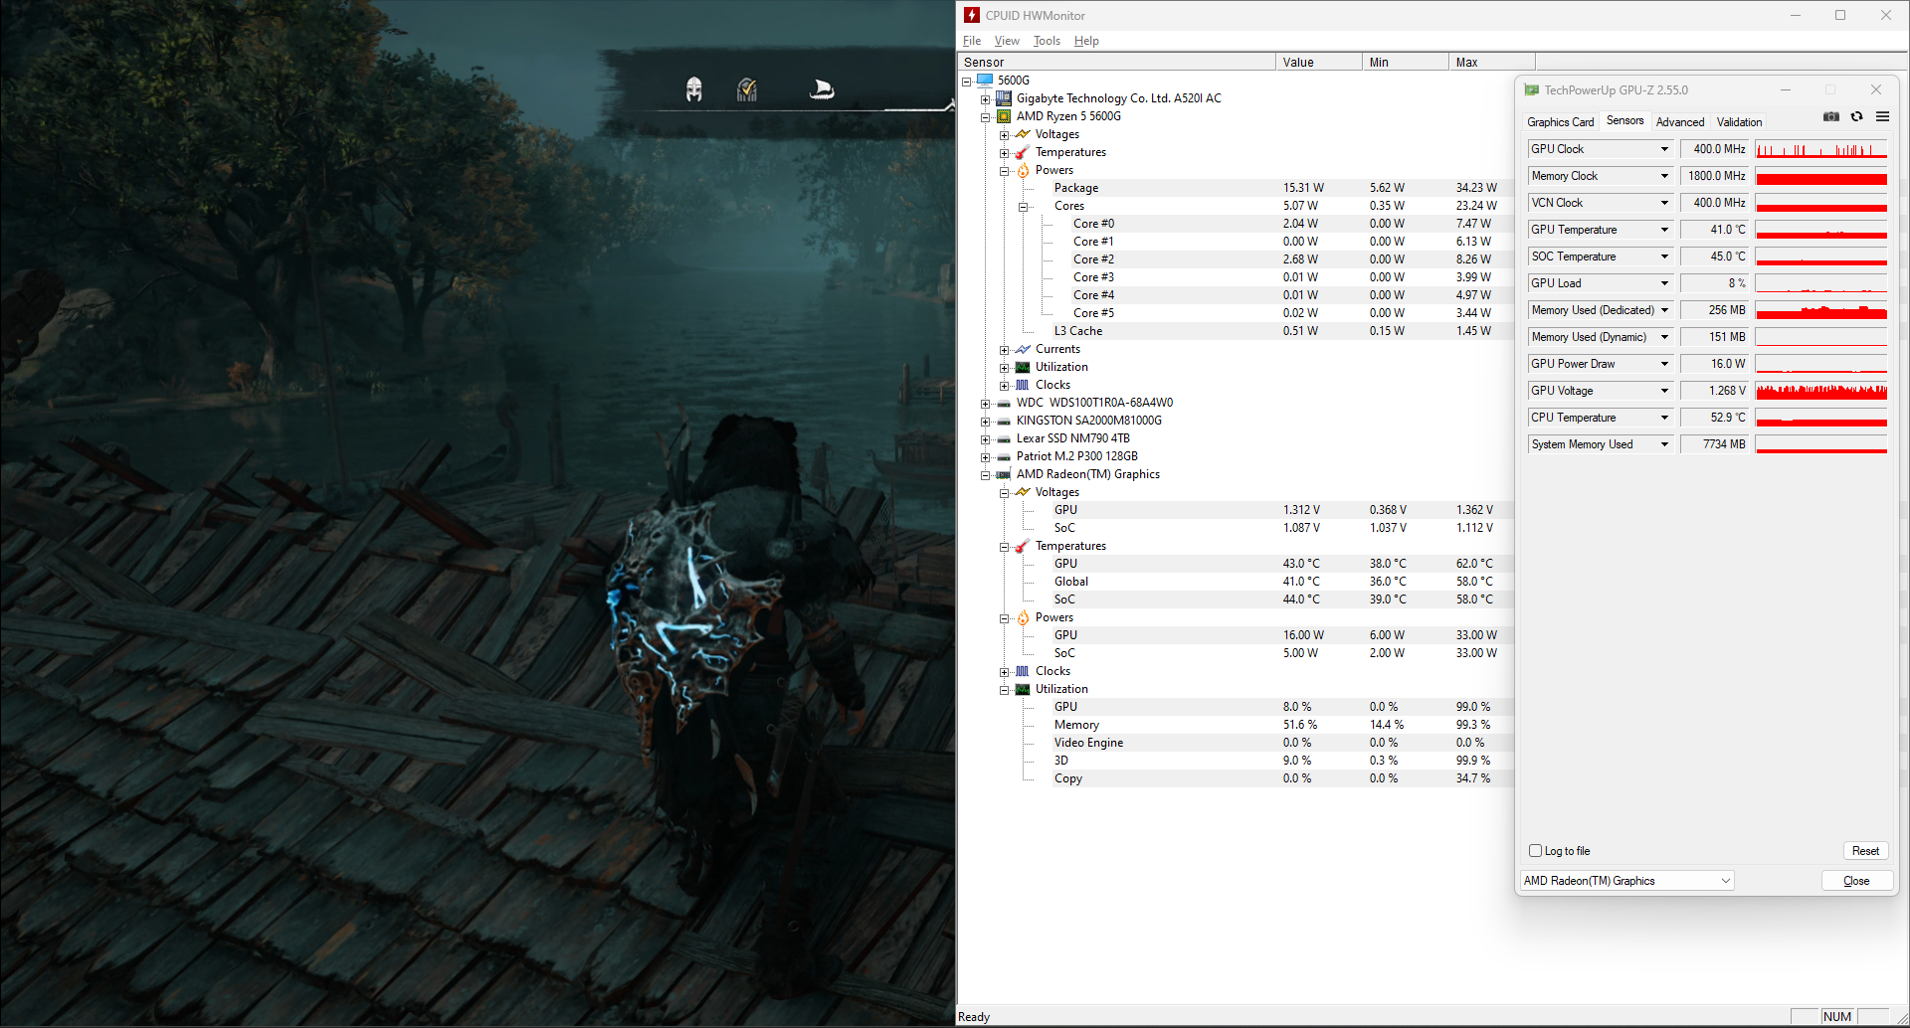Open the GPU Clock sensor dropdown
This screenshot has width=1910, height=1028.
1664,149
